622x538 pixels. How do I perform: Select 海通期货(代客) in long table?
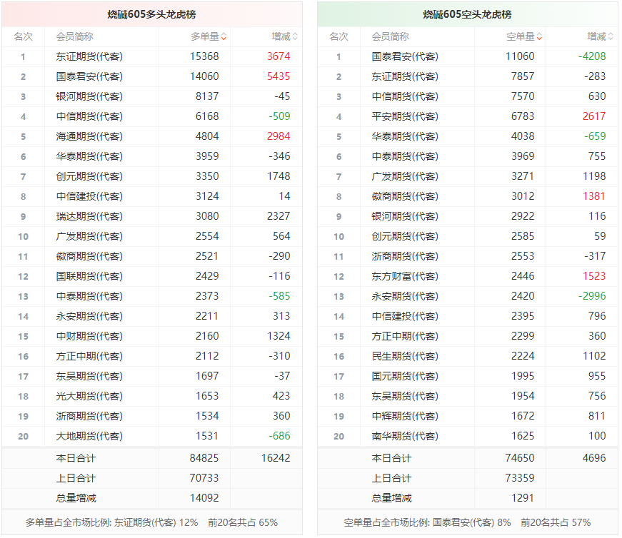(89, 136)
